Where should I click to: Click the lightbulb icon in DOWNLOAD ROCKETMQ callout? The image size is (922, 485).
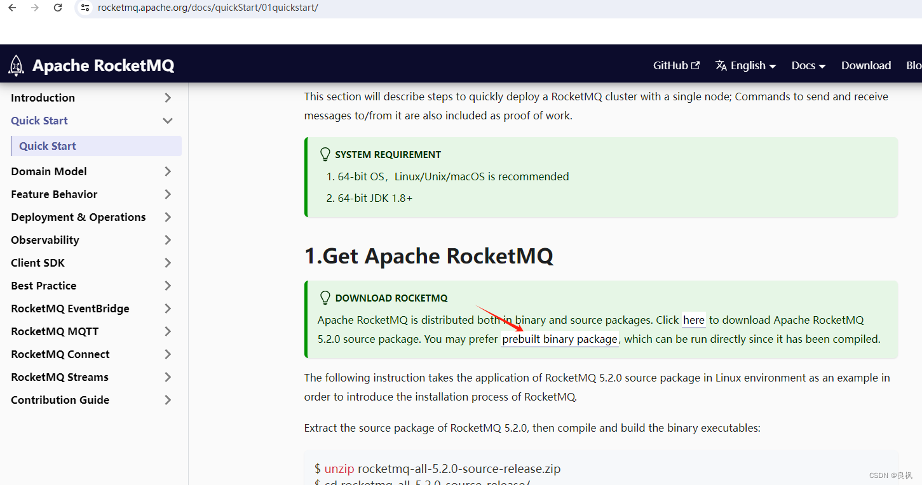click(325, 297)
